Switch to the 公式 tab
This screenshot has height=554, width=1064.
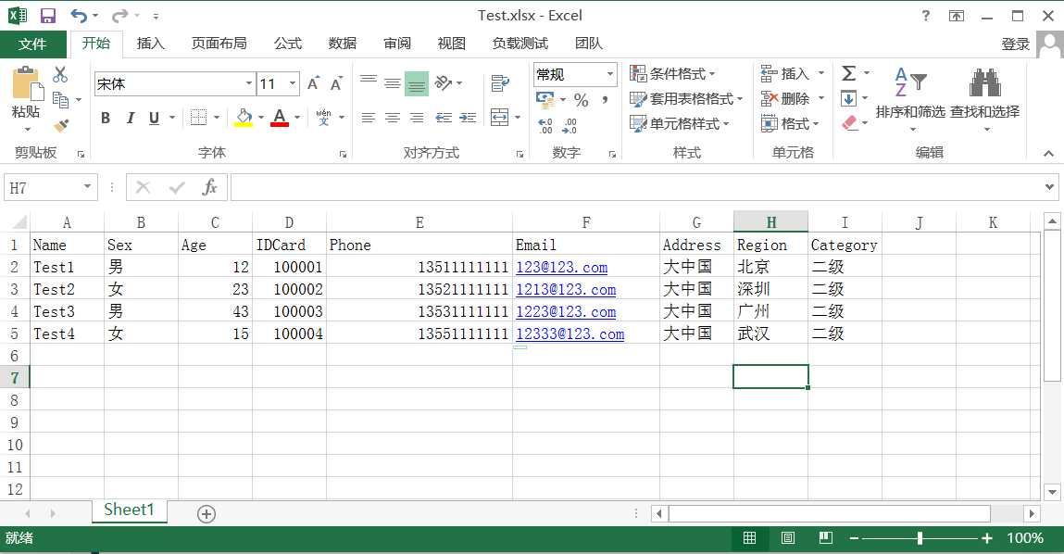tap(288, 44)
